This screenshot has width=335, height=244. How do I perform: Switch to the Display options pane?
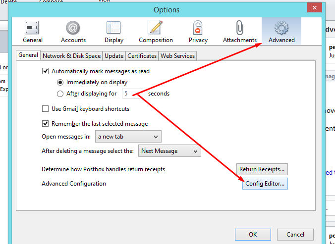pyautogui.click(x=114, y=31)
